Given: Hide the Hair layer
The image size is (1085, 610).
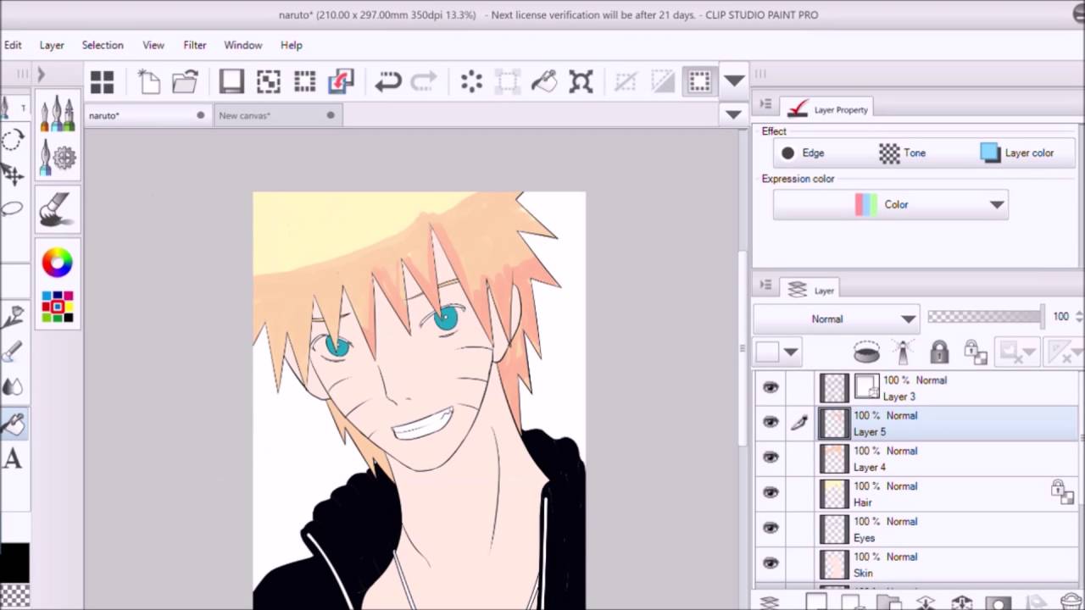Looking at the screenshot, I should coord(770,492).
